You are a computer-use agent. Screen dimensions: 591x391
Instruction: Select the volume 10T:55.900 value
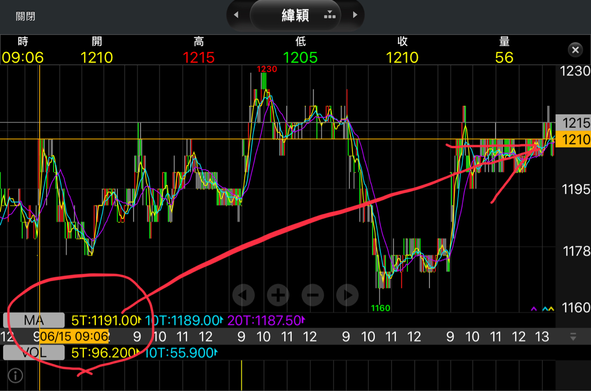click(x=181, y=353)
